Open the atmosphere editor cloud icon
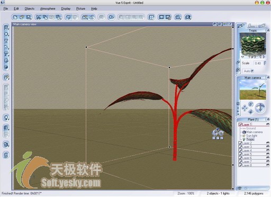Image resolution: width=271 pixels, height=197 pixels. [111, 17]
